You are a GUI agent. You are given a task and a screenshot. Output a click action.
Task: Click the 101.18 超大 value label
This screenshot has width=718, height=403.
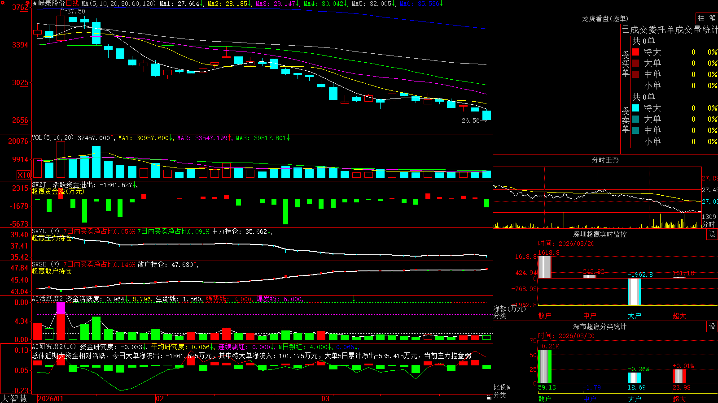pyautogui.click(x=683, y=273)
